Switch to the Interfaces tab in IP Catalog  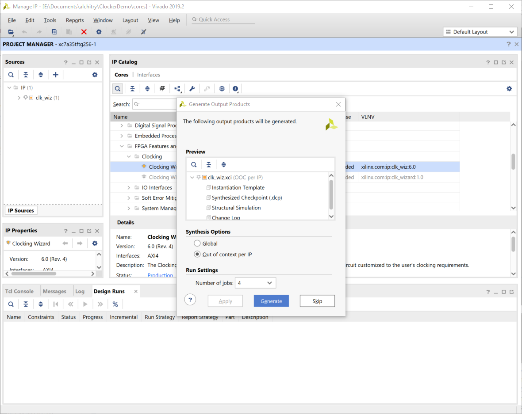tap(149, 75)
